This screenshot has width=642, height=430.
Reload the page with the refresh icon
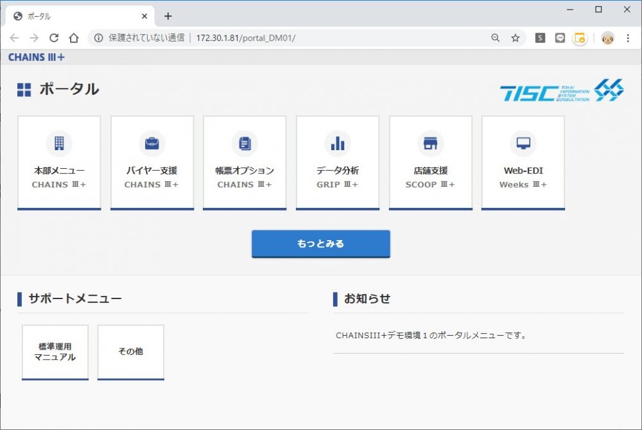(54, 38)
